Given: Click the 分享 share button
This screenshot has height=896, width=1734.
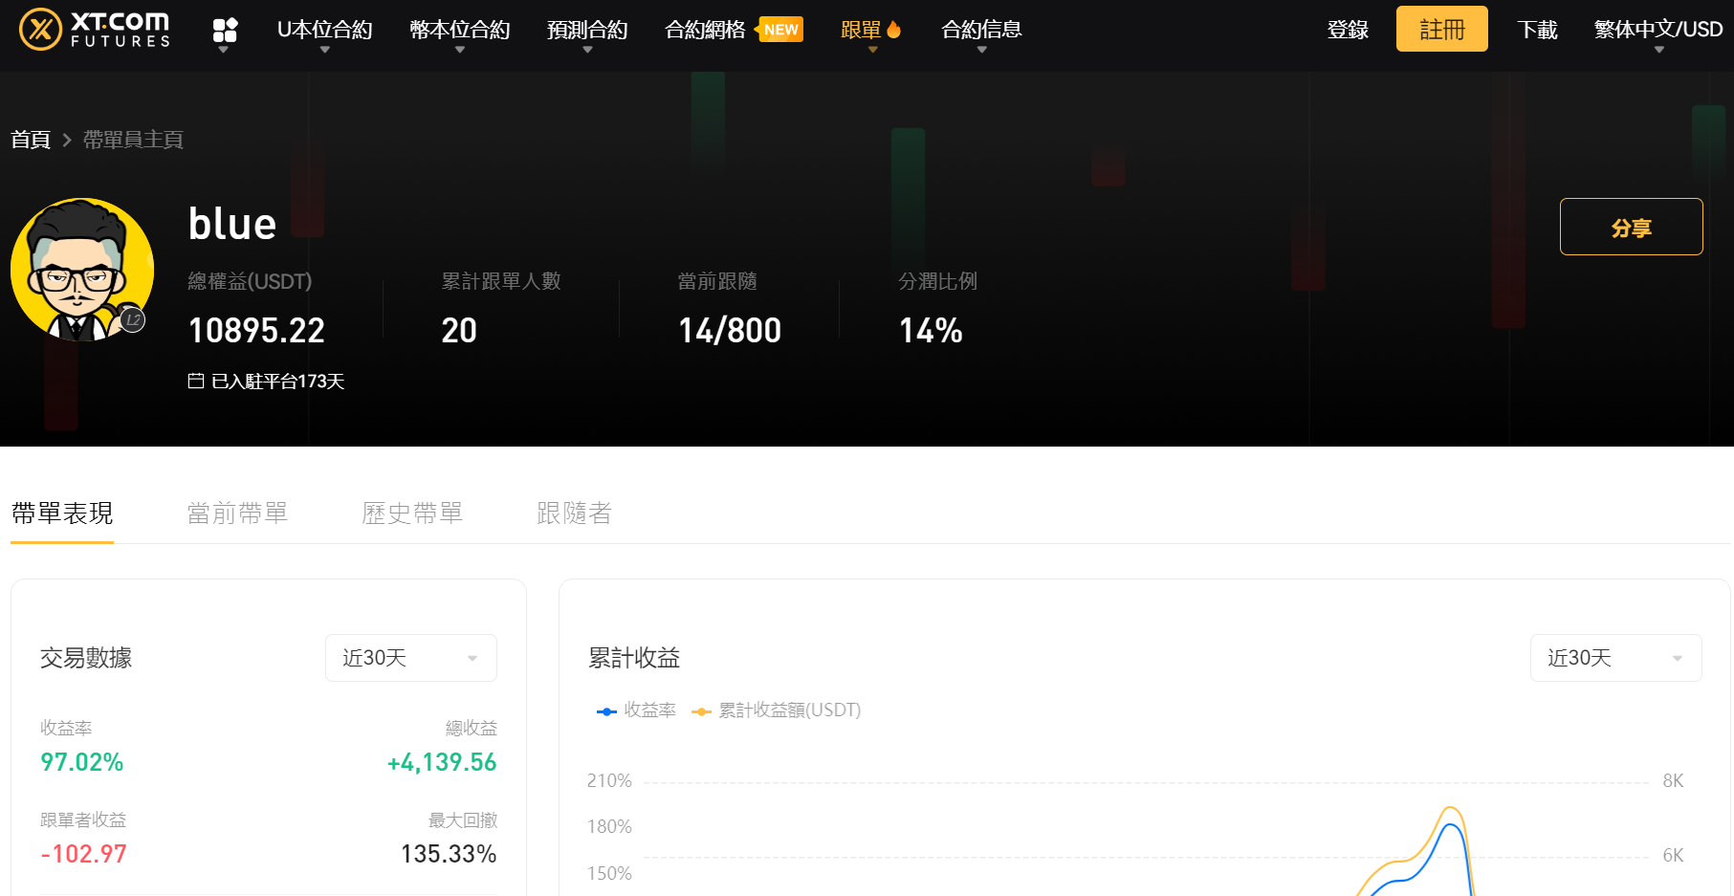Looking at the screenshot, I should pos(1632,227).
